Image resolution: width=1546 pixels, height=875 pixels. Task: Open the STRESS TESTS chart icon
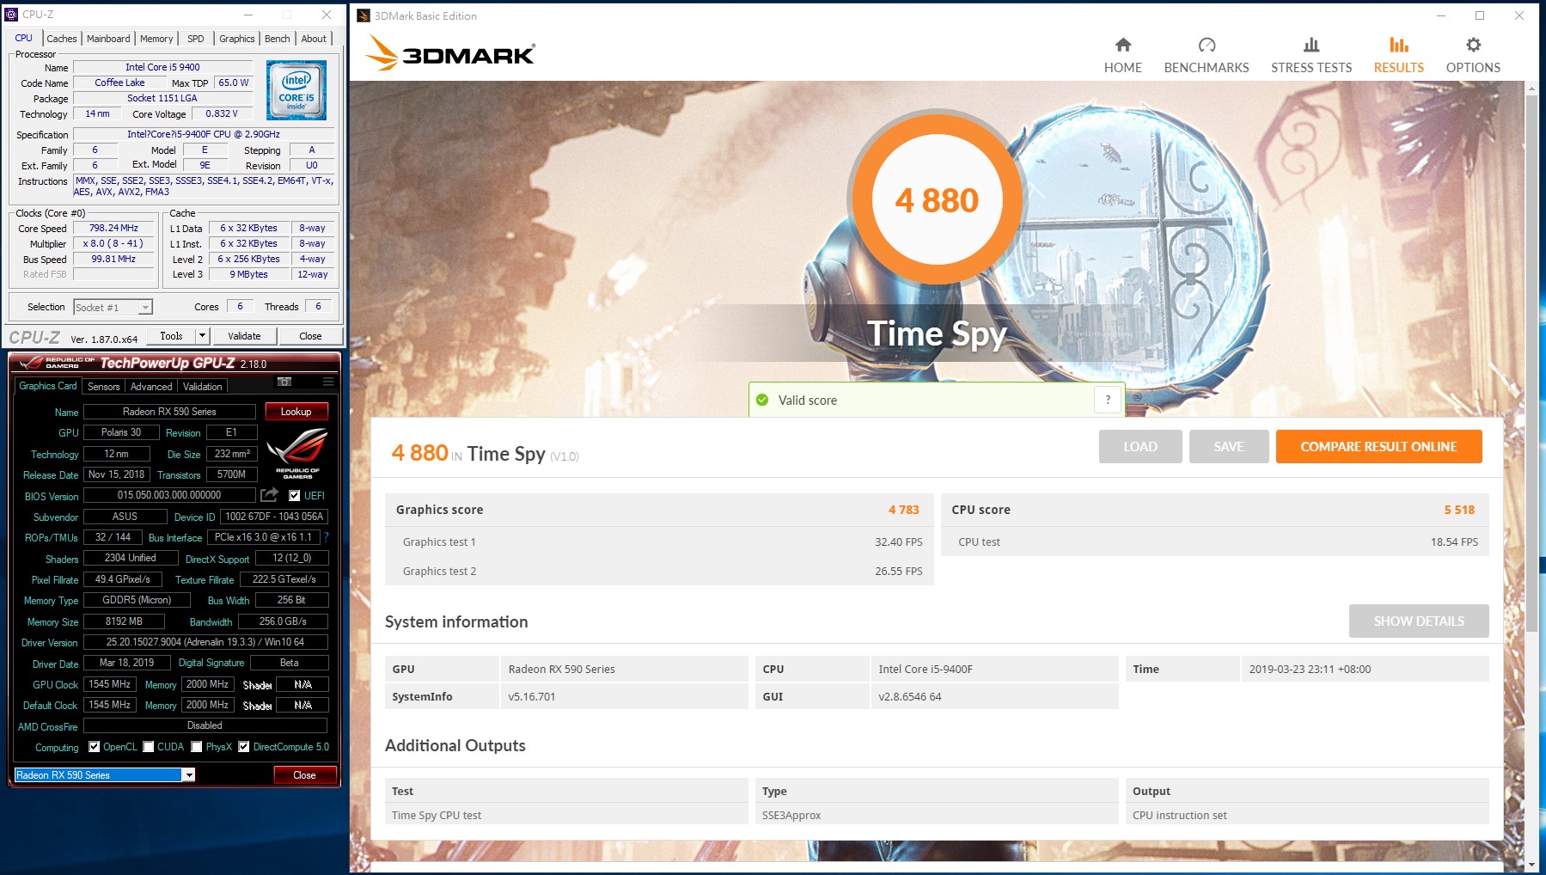pyautogui.click(x=1311, y=45)
